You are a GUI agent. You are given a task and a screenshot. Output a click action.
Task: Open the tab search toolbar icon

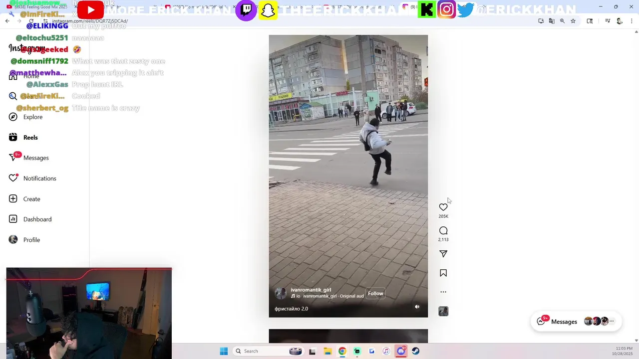(x=590, y=21)
